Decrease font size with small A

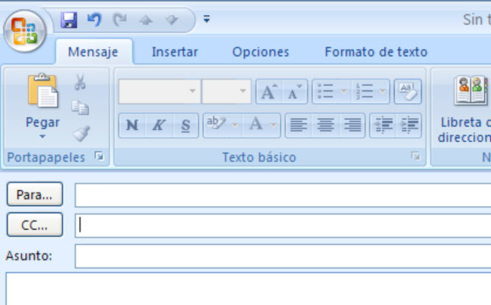pos(295,91)
